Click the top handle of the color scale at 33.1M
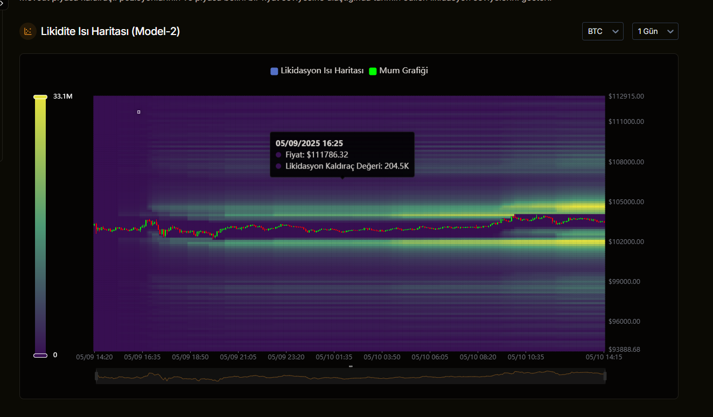This screenshot has width=713, height=417. pyautogui.click(x=40, y=97)
